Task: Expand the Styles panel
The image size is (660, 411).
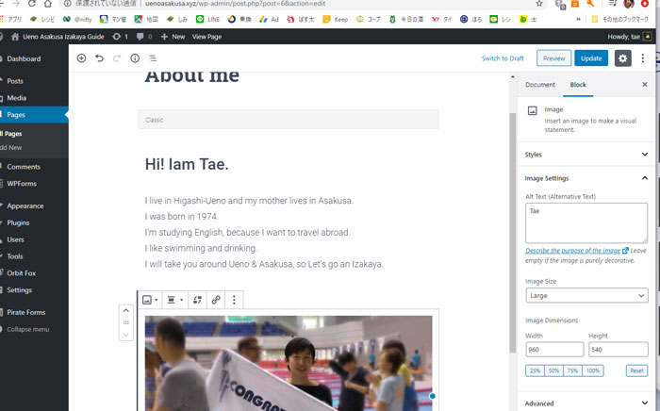Action: click(586, 155)
